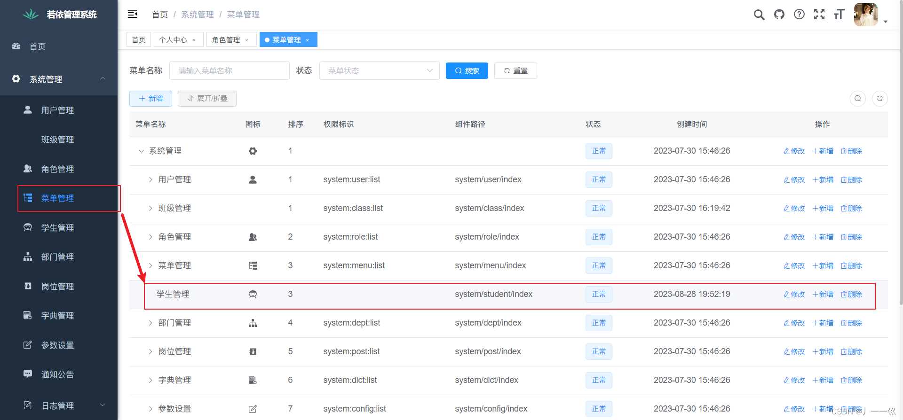The width and height of the screenshot is (903, 420).
Task: Toggle search bar visibility round button
Action: (858, 99)
